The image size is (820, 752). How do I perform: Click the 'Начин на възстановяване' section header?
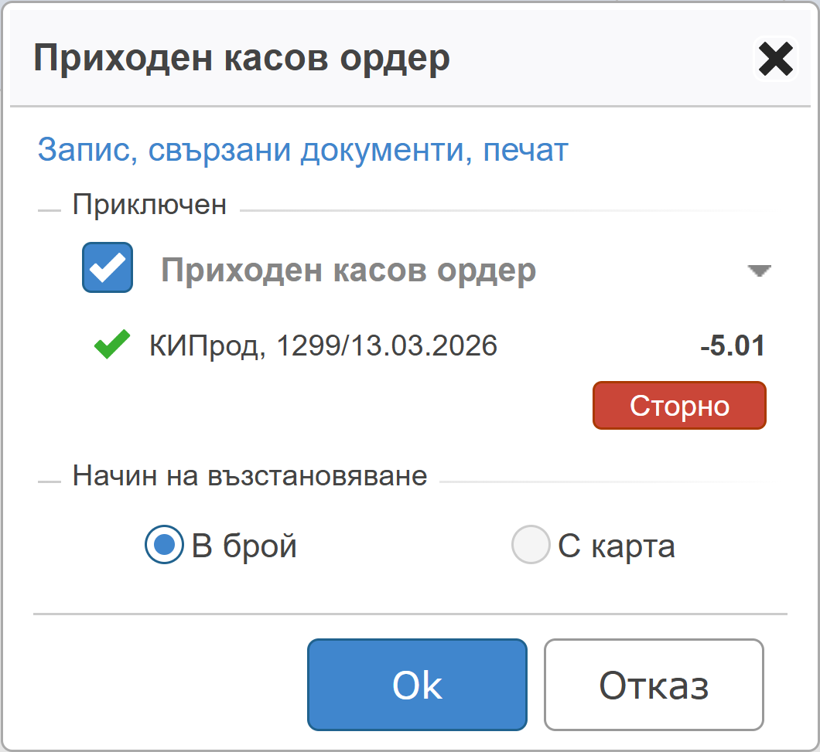click(x=249, y=475)
